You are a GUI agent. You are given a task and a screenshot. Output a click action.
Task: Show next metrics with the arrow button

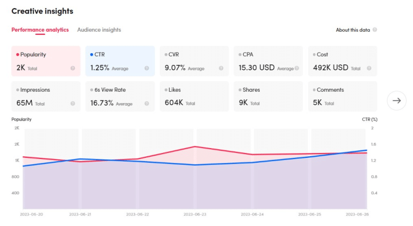[397, 100]
